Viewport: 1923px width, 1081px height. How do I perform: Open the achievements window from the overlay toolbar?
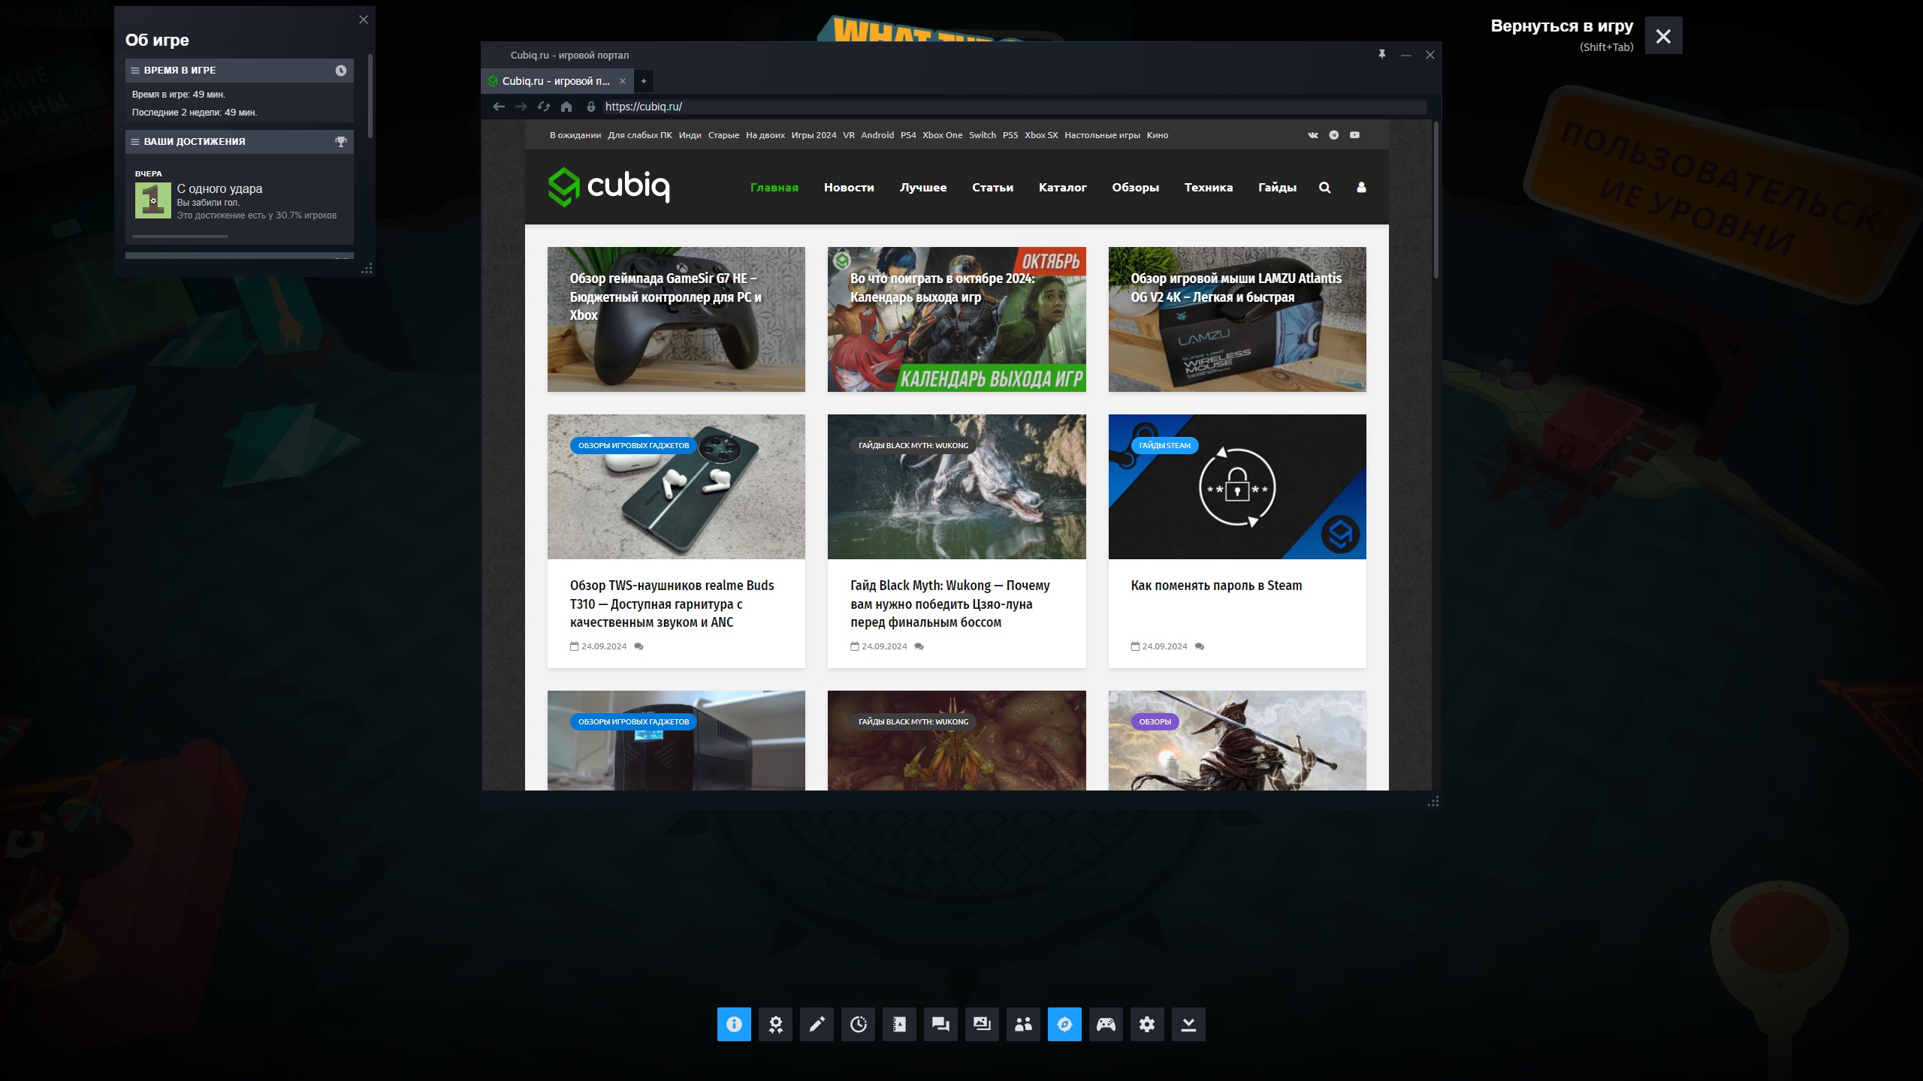pyautogui.click(x=775, y=1024)
